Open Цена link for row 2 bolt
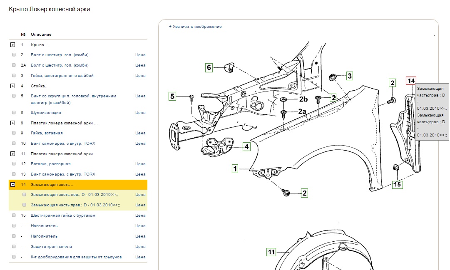 [140, 55]
